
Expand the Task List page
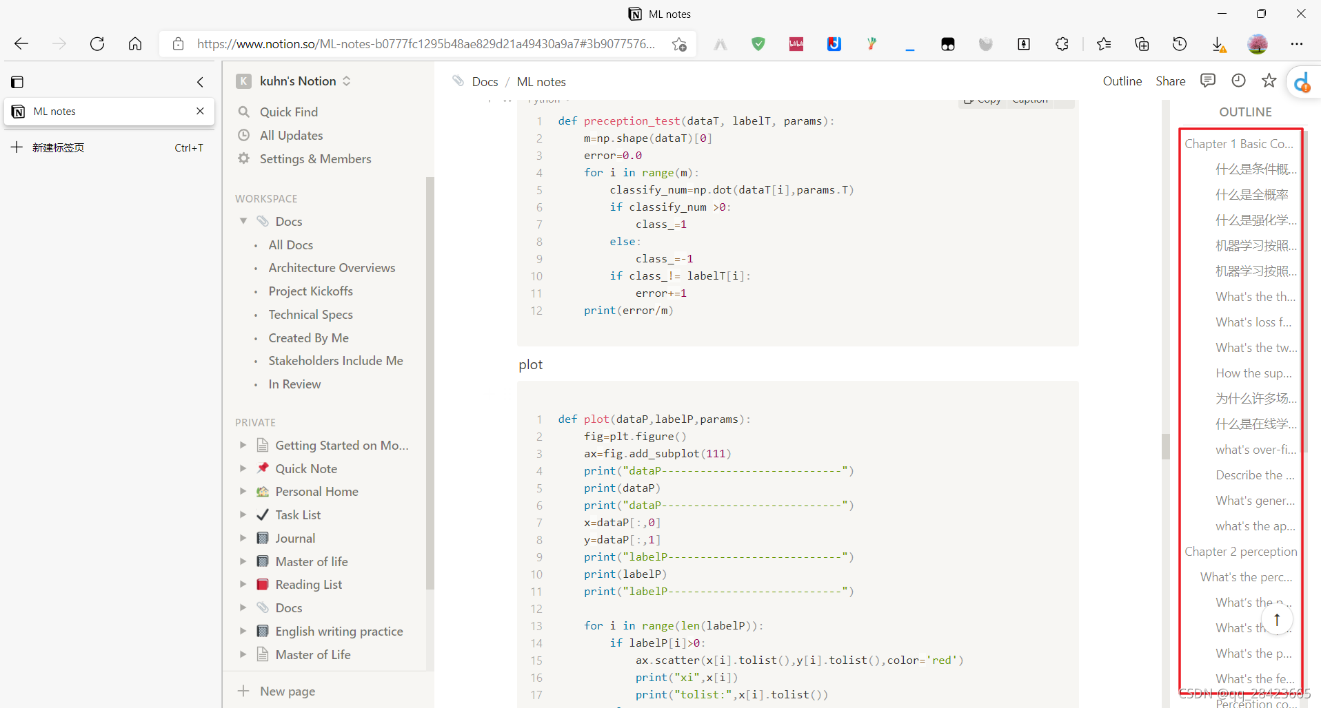point(243,514)
